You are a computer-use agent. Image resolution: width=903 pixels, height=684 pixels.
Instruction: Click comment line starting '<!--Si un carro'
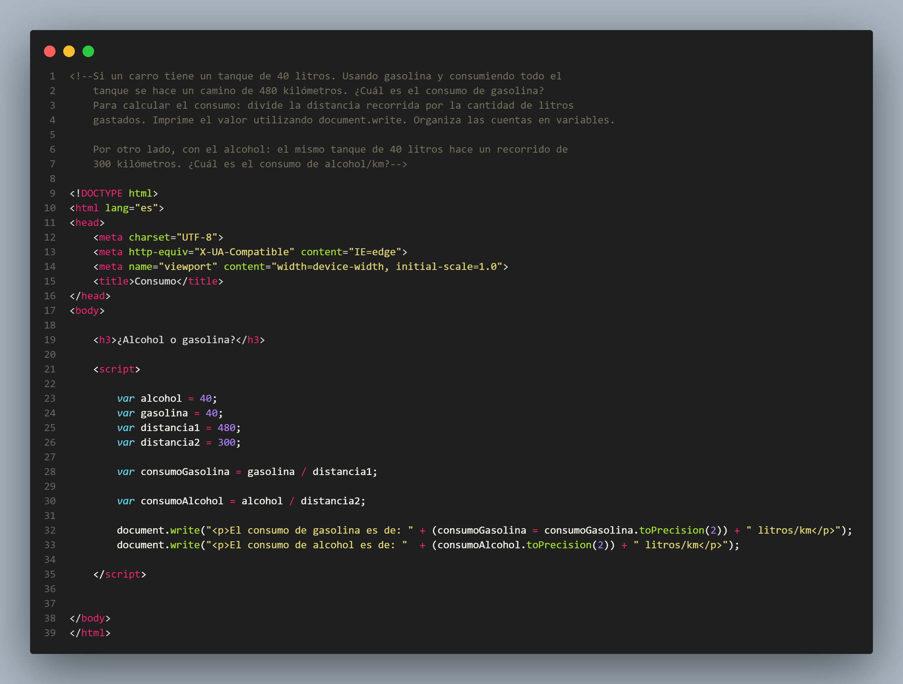click(315, 76)
